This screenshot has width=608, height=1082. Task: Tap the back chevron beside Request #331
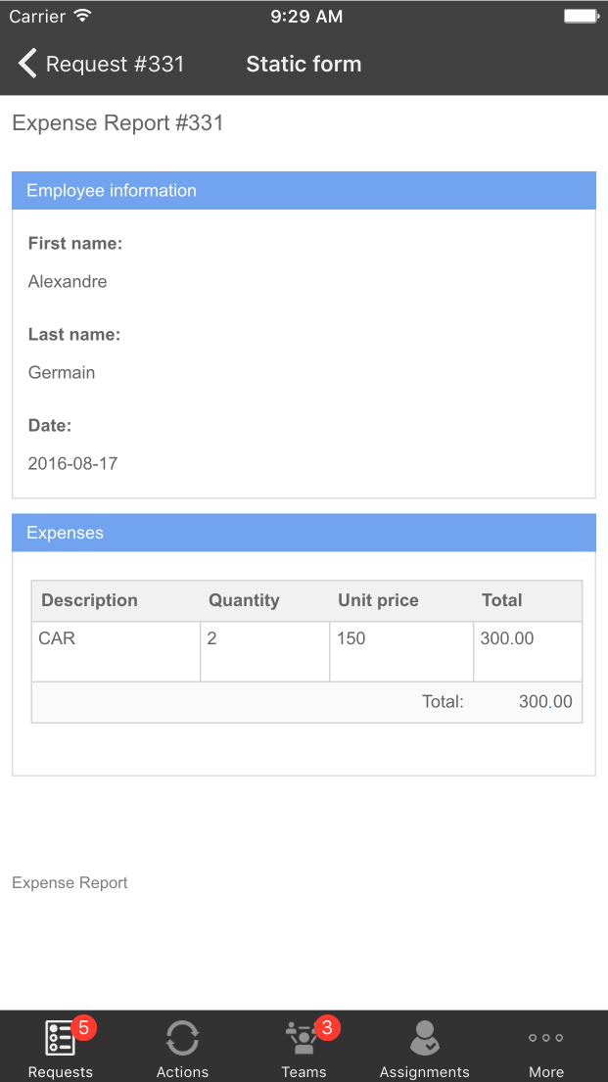(x=25, y=63)
